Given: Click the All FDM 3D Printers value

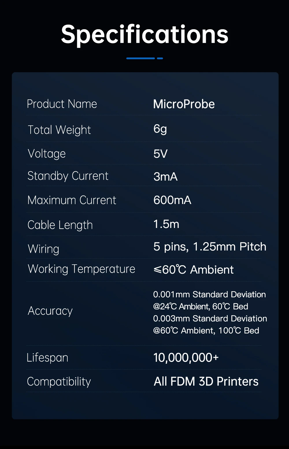Looking at the screenshot, I should (206, 381).
